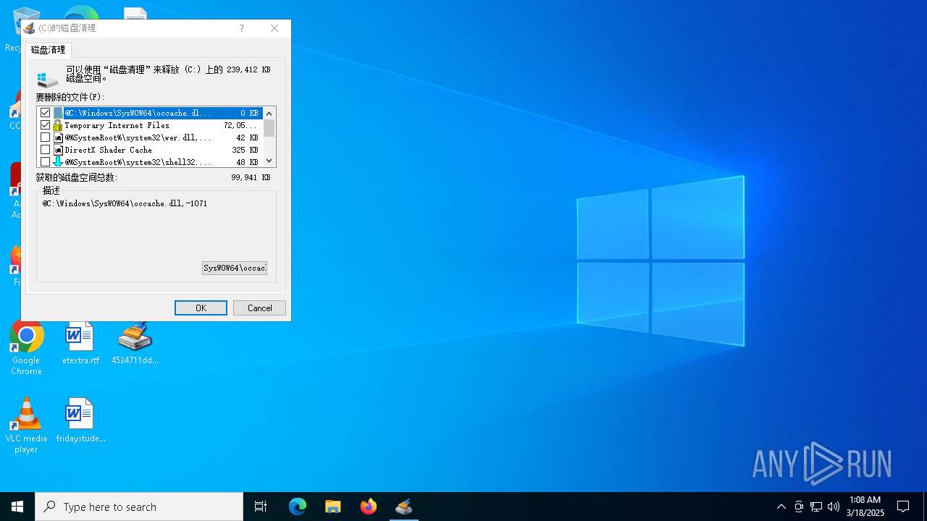Viewport: 927px width, 521px height.
Task: Cancel the Disk Cleanup dialog
Action: (x=259, y=308)
